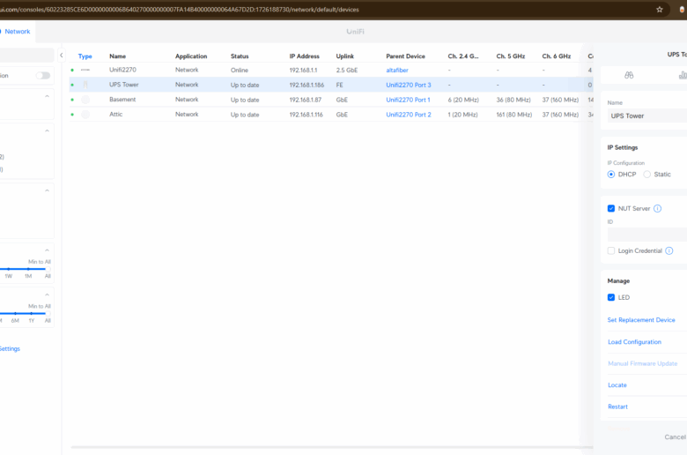The height and width of the screenshot is (455, 687).
Task: Click the Login Credential info icon
Action: [x=669, y=251]
